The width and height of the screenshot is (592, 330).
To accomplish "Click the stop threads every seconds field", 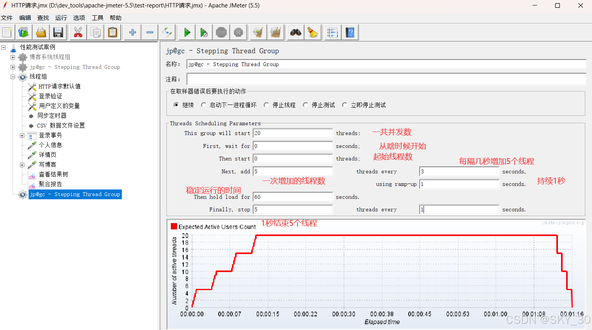I will click(459, 209).
